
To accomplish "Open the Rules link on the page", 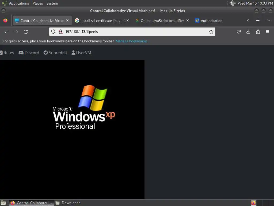I will 7,53.
